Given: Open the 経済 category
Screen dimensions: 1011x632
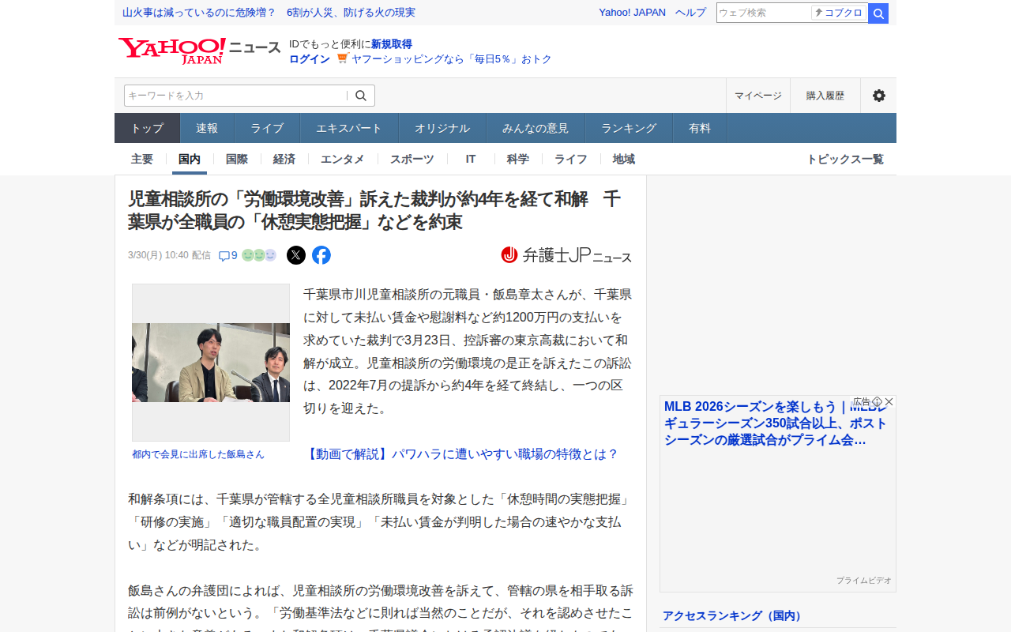Looking at the screenshot, I should (284, 159).
